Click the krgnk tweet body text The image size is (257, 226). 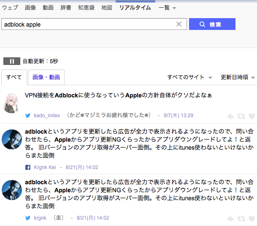(x=139, y=194)
